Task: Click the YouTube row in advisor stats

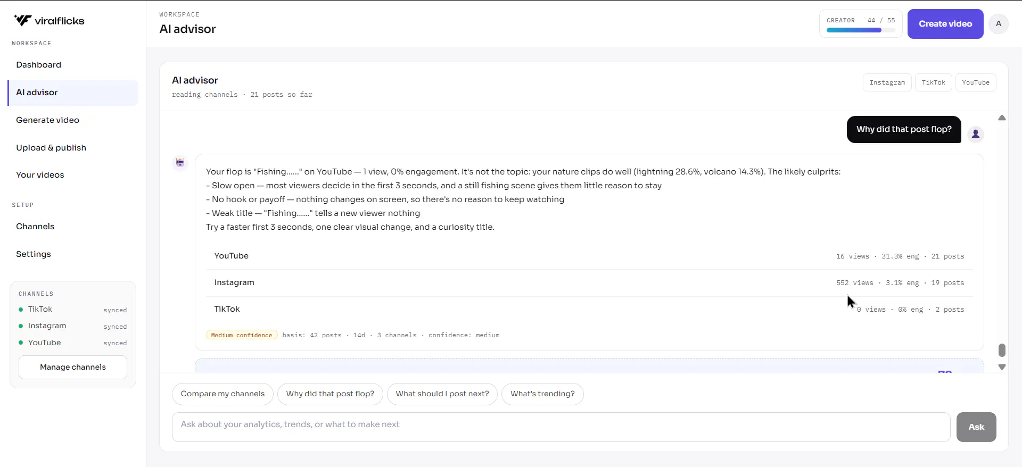Action: coord(589,256)
